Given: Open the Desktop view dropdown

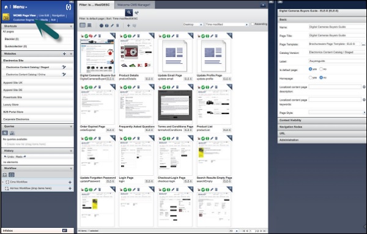Looking at the screenshot, I should point(193,25).
